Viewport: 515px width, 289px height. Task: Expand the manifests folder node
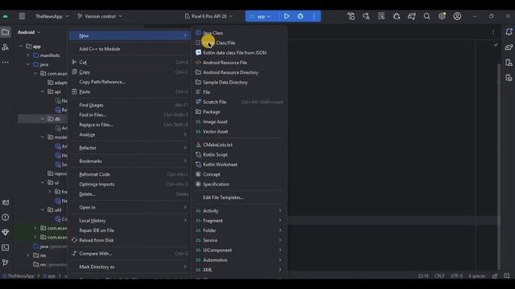click(x=28, y=55)
